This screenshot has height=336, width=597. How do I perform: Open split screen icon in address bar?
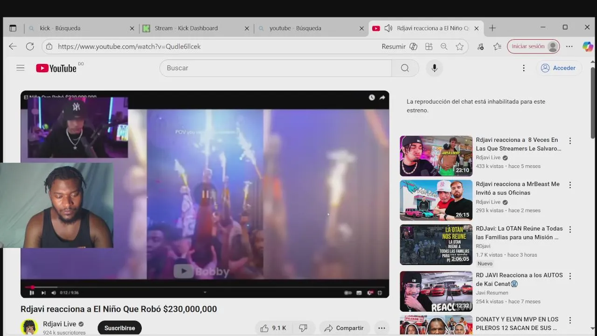429,47
